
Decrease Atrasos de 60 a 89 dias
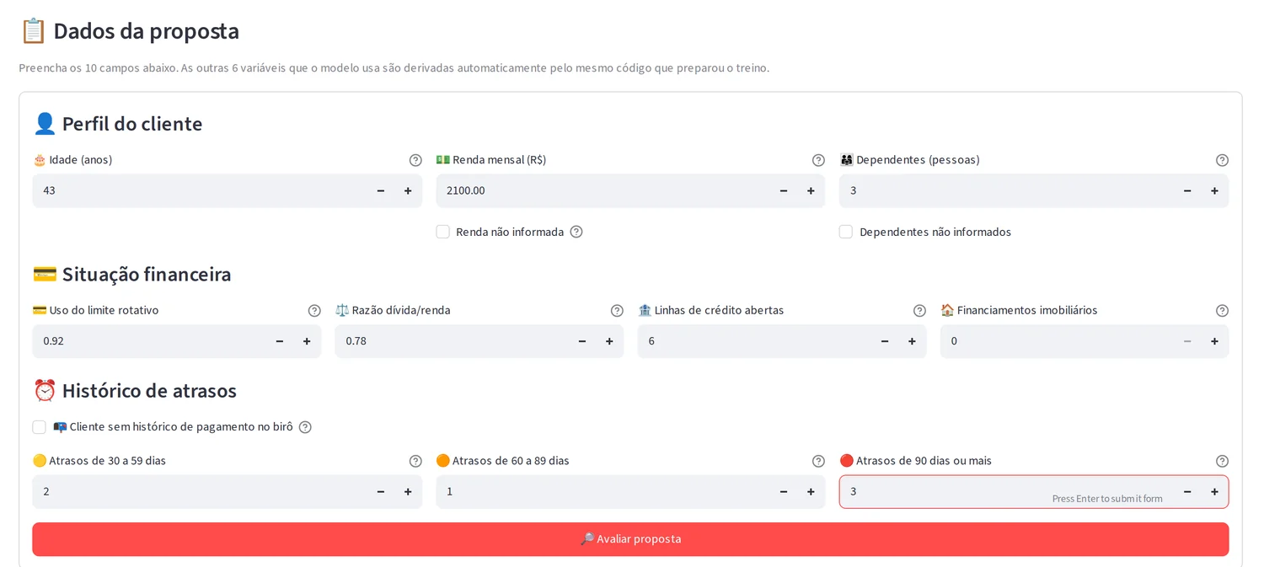point(784,492)
